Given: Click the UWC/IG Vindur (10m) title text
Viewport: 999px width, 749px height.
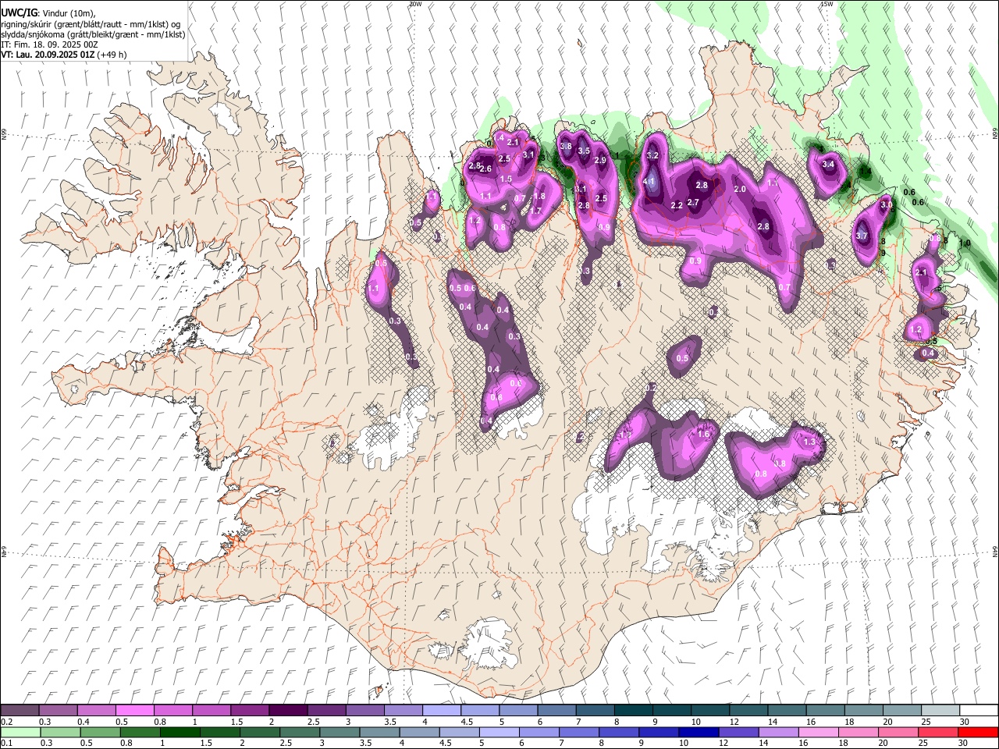Looking at the screenshot, I should [50, 13].
